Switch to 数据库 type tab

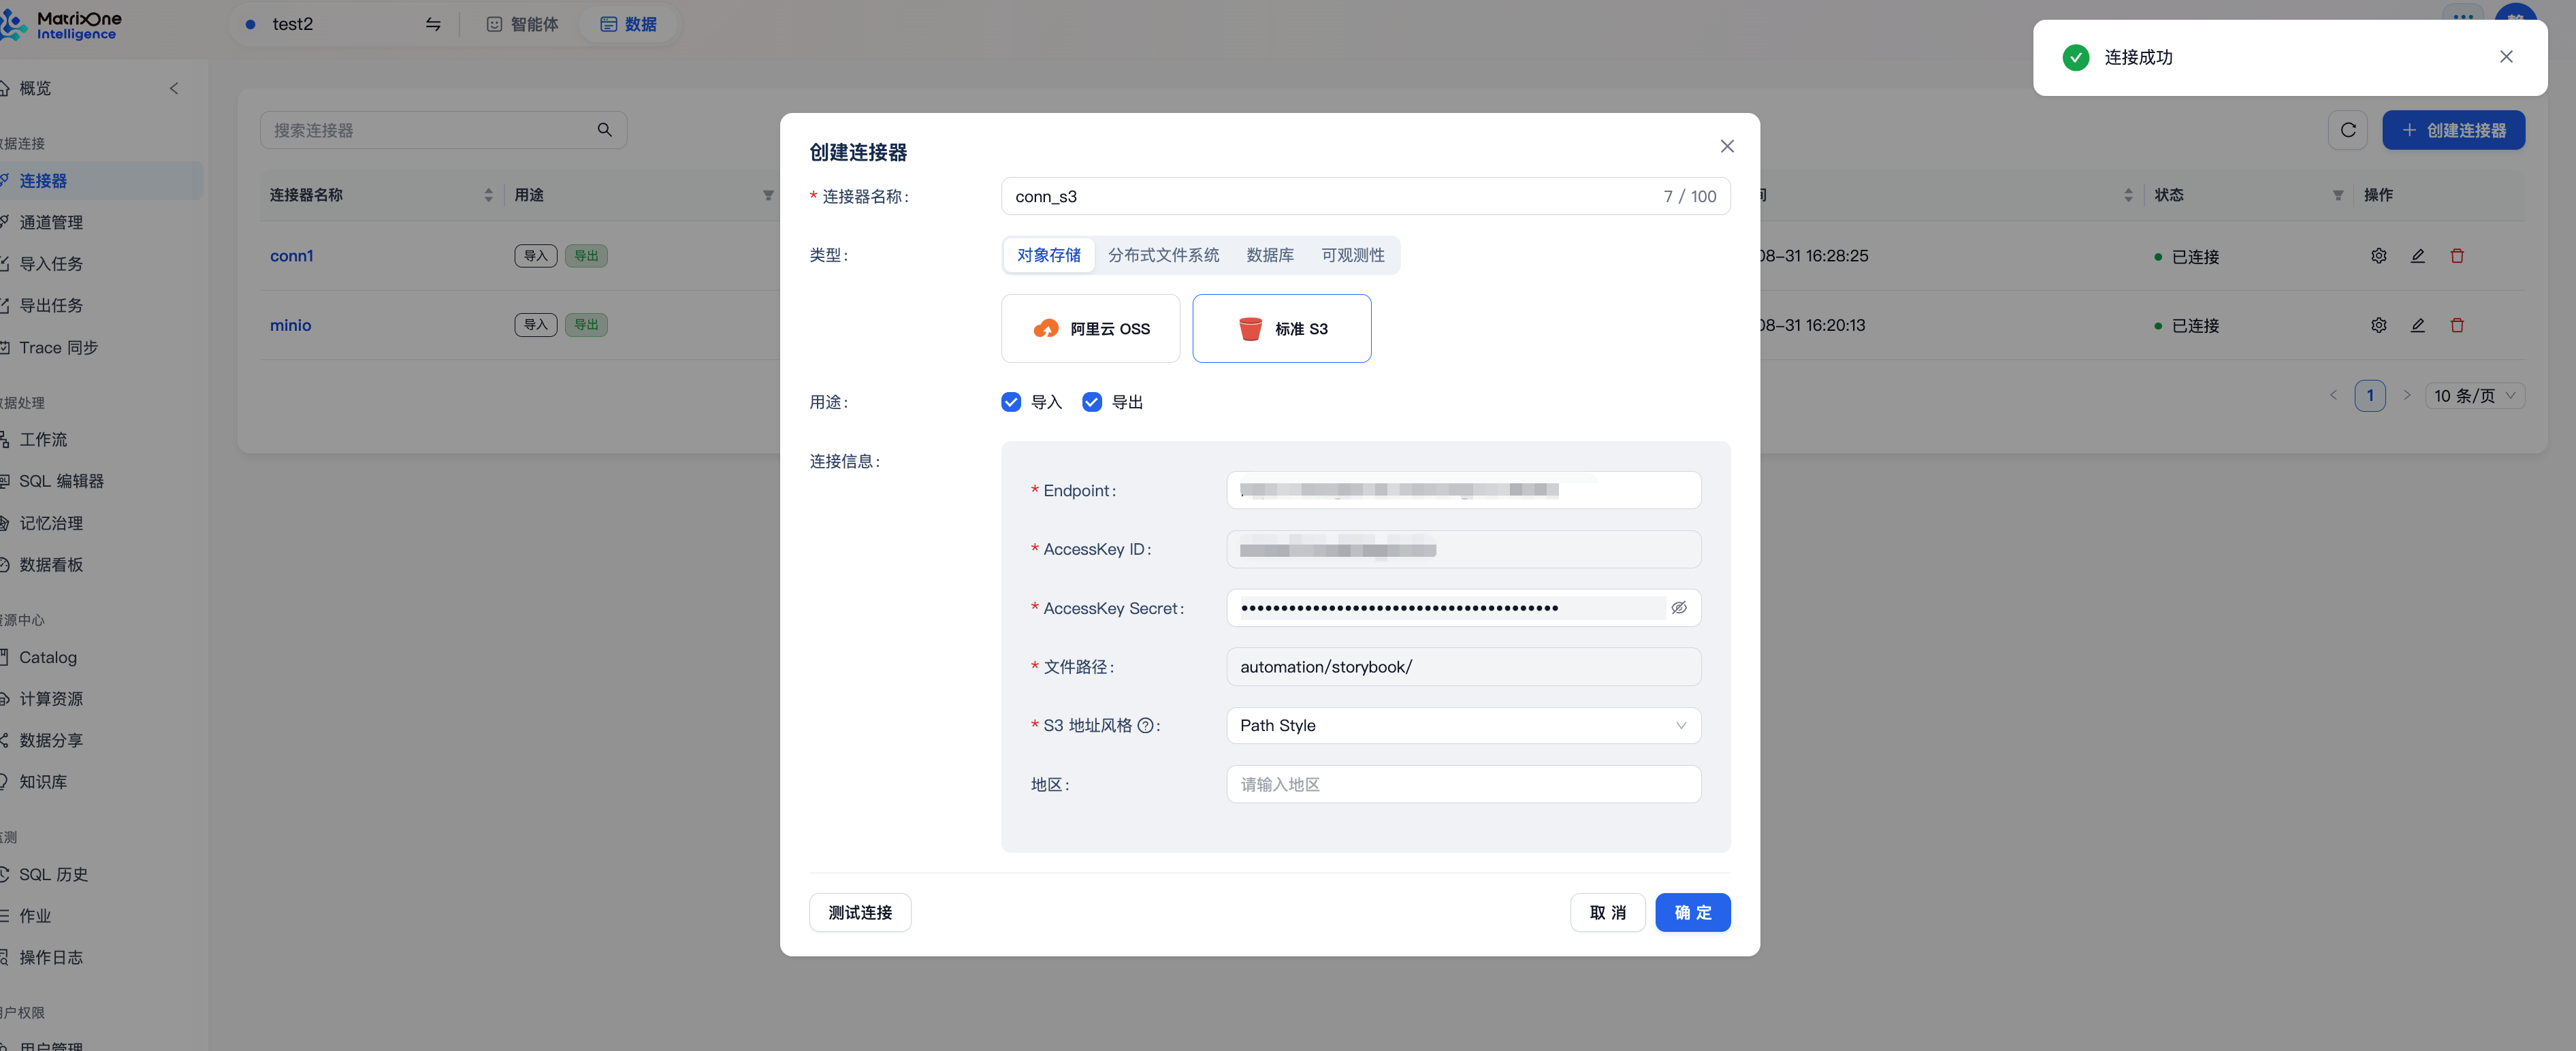pos(1270,255)
